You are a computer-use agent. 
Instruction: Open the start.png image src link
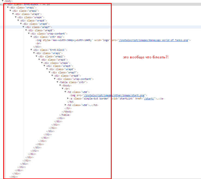coord(114,95)
